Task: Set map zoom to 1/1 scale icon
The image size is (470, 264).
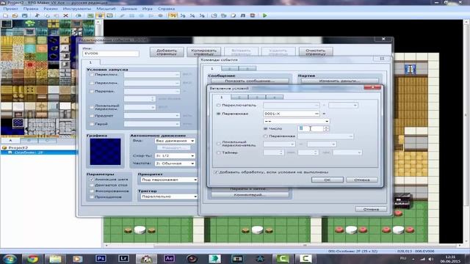Action: coord(173,15)
